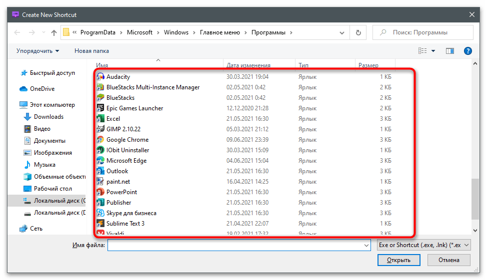Expand the chevron after Windows in path

point(194,32)
